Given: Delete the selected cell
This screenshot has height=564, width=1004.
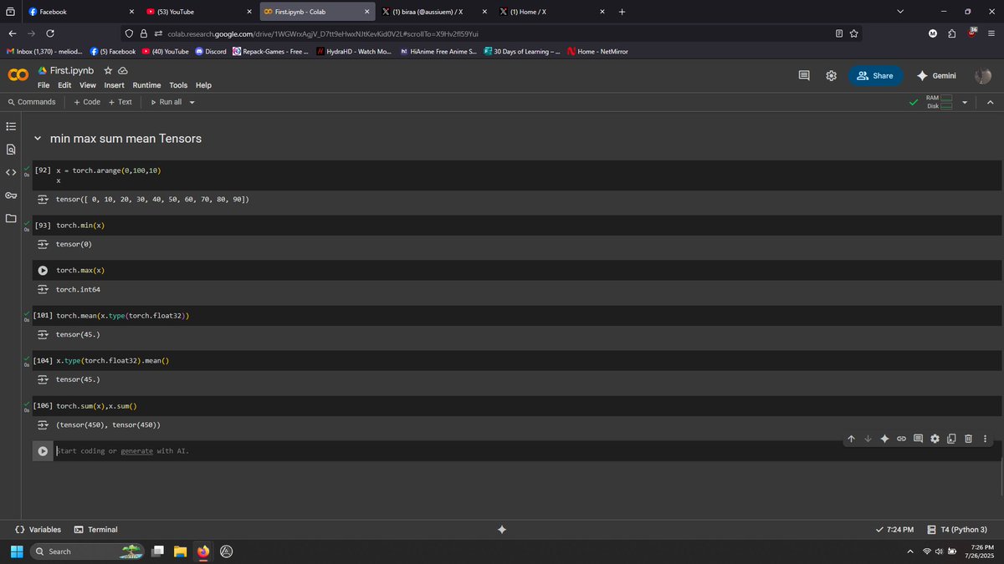Looking at the screenshot, I should pos(968,439).
